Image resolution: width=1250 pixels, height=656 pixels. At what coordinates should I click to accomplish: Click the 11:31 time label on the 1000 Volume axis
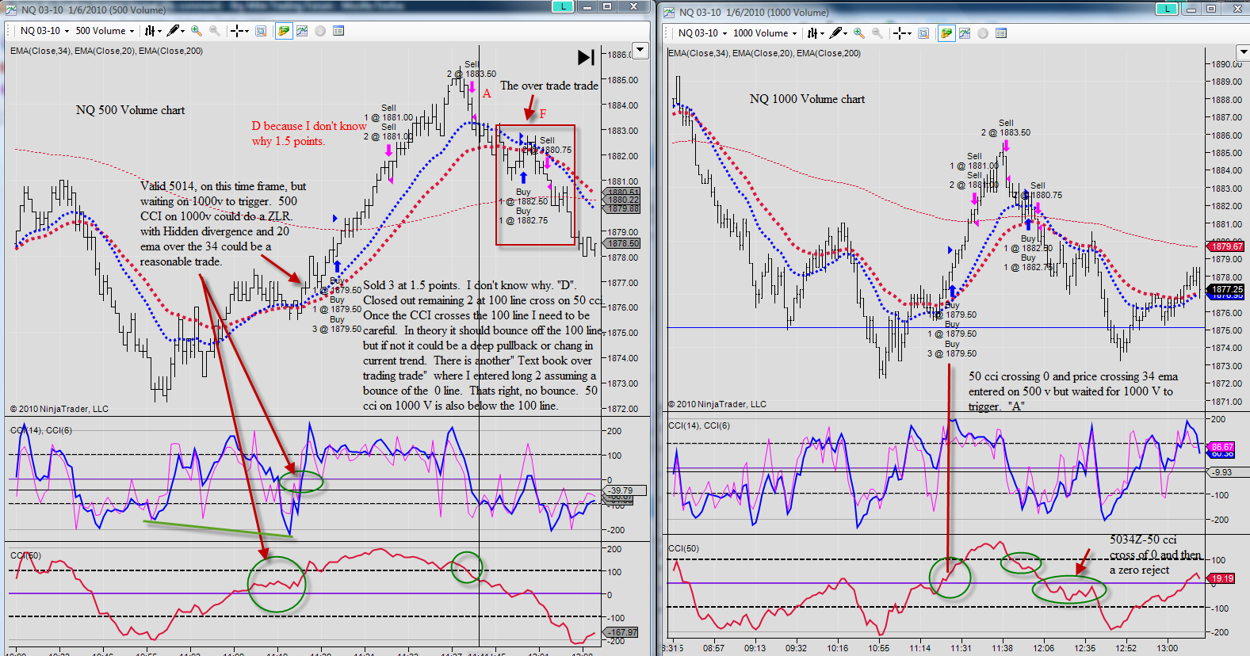961,648
